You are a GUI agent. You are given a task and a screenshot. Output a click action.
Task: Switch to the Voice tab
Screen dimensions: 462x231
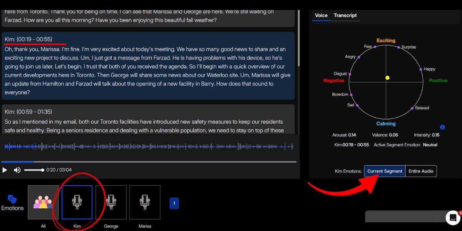(x=321, y=15)
